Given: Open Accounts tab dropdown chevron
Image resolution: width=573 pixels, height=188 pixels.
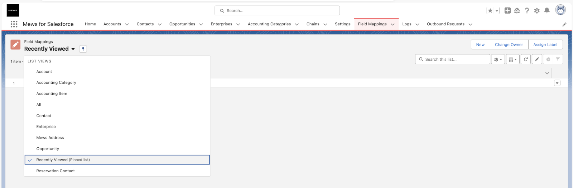Looking at the screenshot, I should click(x=127, y=24).
